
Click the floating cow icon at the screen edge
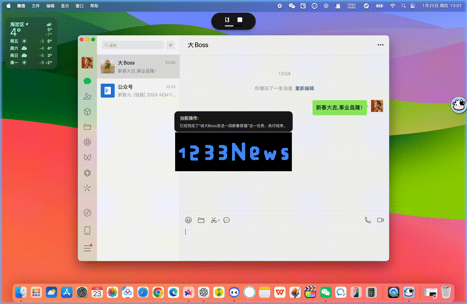[459, 105]
